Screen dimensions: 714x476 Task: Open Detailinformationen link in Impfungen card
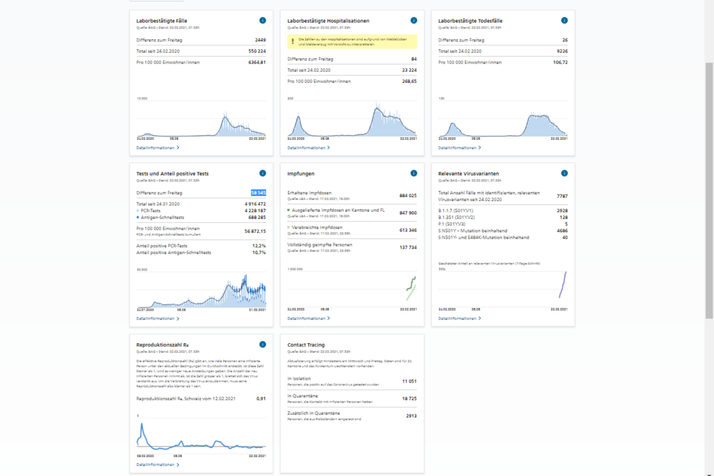click(309, 318)
